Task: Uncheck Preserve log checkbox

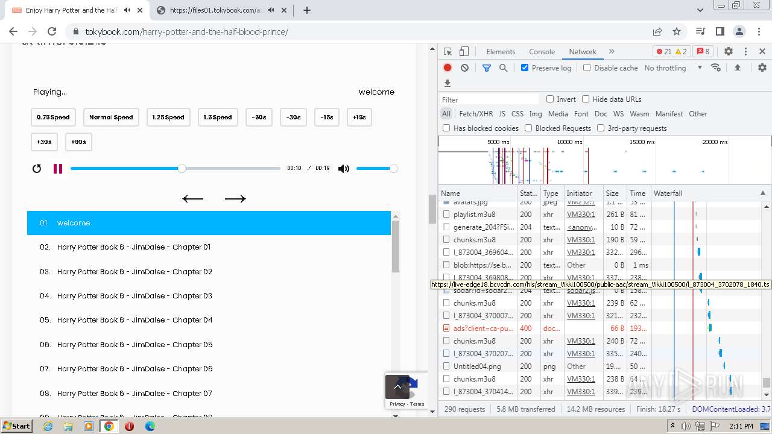Action: click(525, 68)
